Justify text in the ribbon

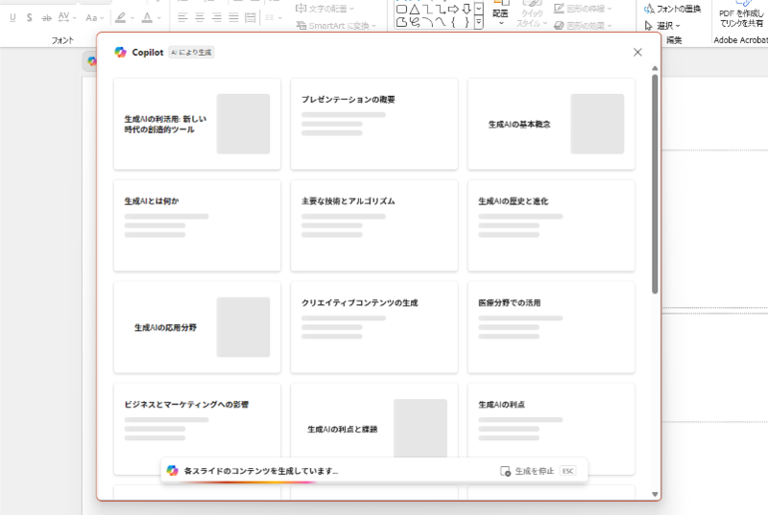(x=233, y=17)
